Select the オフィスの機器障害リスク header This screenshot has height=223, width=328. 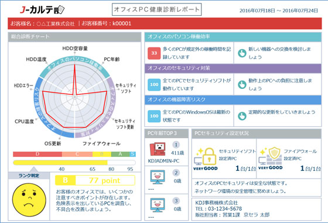click(x=233, y=100)
